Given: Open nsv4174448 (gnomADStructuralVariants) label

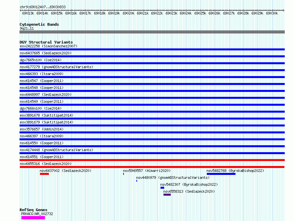Looking at the screenshot, I should (56, 150).
